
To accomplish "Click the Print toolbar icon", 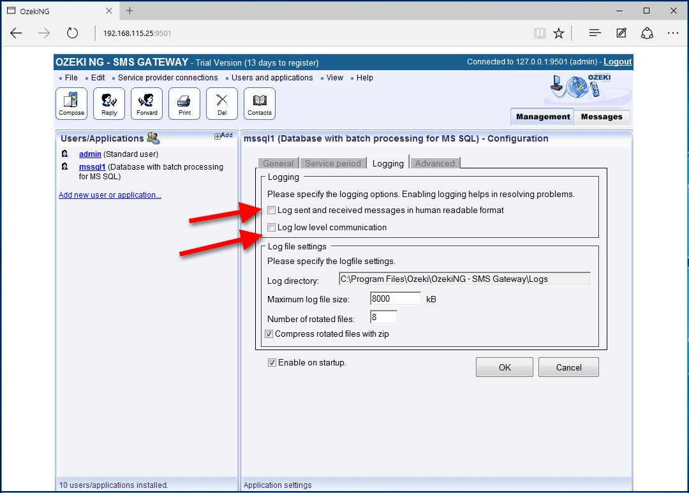I will 184,103.
